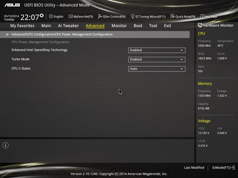Viewport: 238px width, 178px height.
Task: Click the Voltage section heading
Action: click(204, 121)
